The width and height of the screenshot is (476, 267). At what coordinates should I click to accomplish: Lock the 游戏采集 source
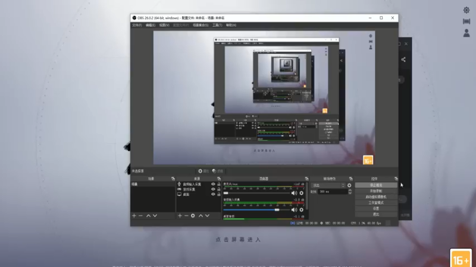218,189
